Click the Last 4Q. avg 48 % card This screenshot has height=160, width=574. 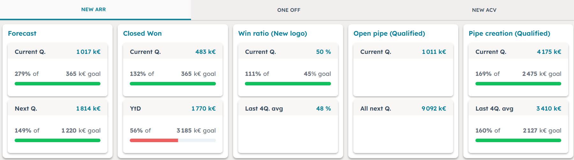(x=288, y=126)
